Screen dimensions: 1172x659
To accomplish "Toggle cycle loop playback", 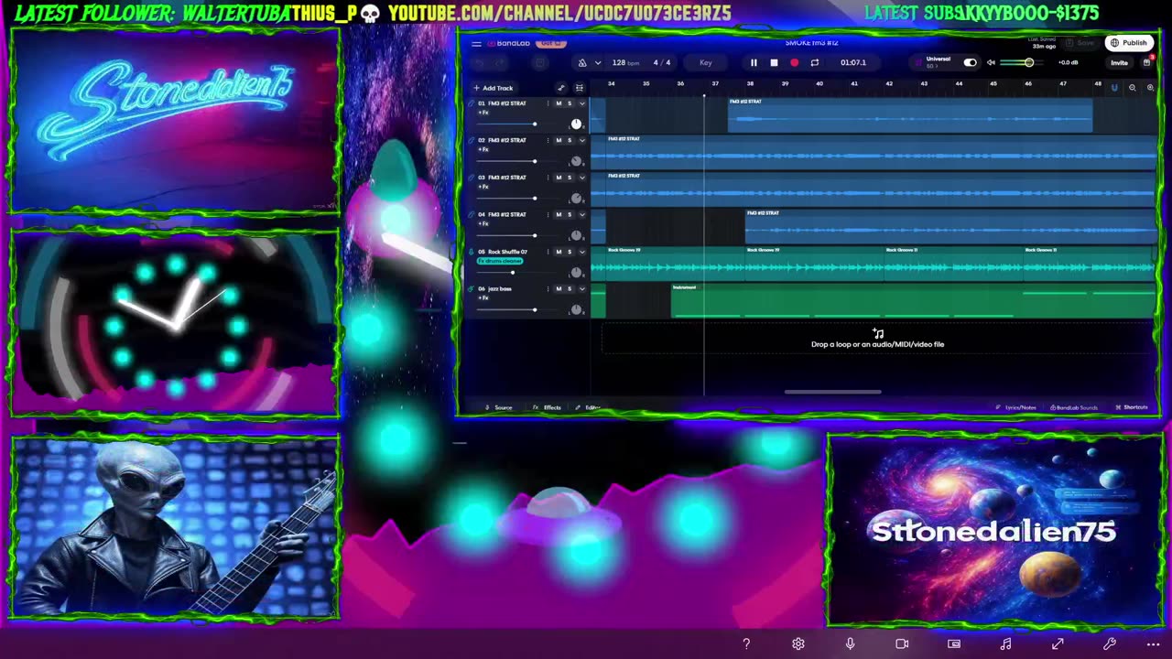I will click(x=814, y=62).
